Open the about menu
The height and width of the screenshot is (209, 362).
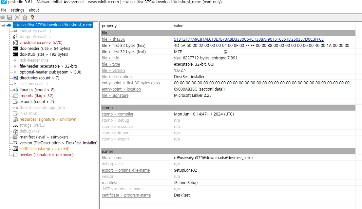[x=34, y=10]
